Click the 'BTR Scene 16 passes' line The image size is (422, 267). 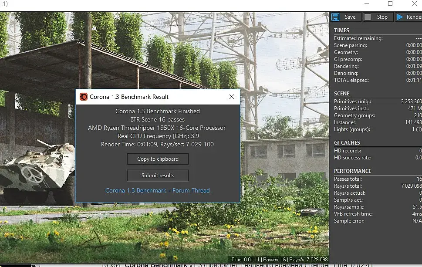click(158, 119)
